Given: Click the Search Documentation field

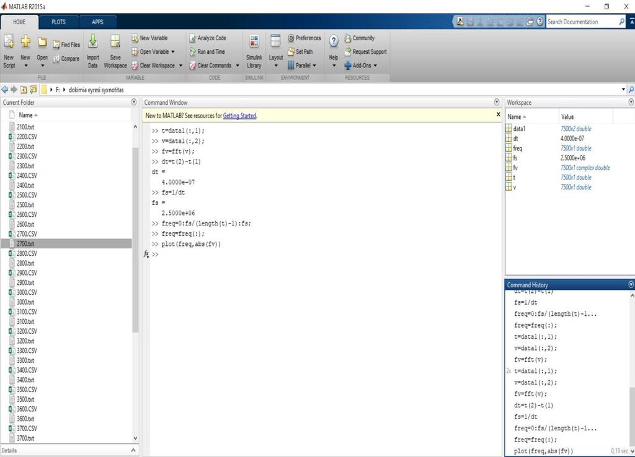Looking at the screenshot, I should [x=582, y=22].
